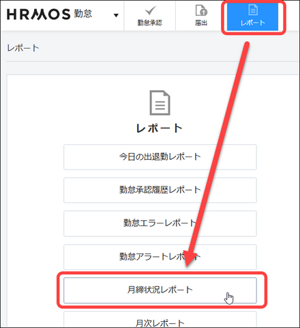The height and width of the screenshot is (328, 300).
Task: Click the large gray document icon
Action: [x=160, y=102]
